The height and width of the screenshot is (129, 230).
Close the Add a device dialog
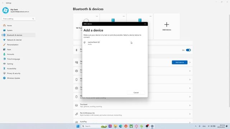tap(145, 24)
